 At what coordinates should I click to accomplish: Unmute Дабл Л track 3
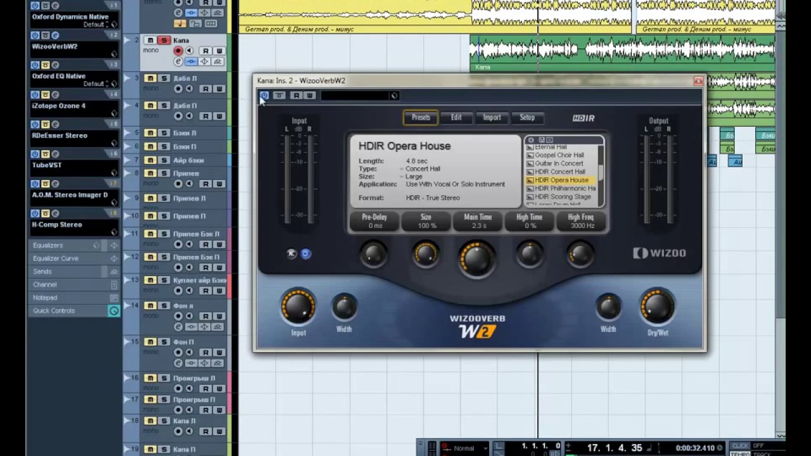(150, 78)
